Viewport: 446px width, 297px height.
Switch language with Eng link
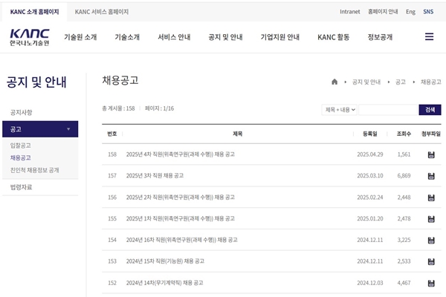(410, 12)
